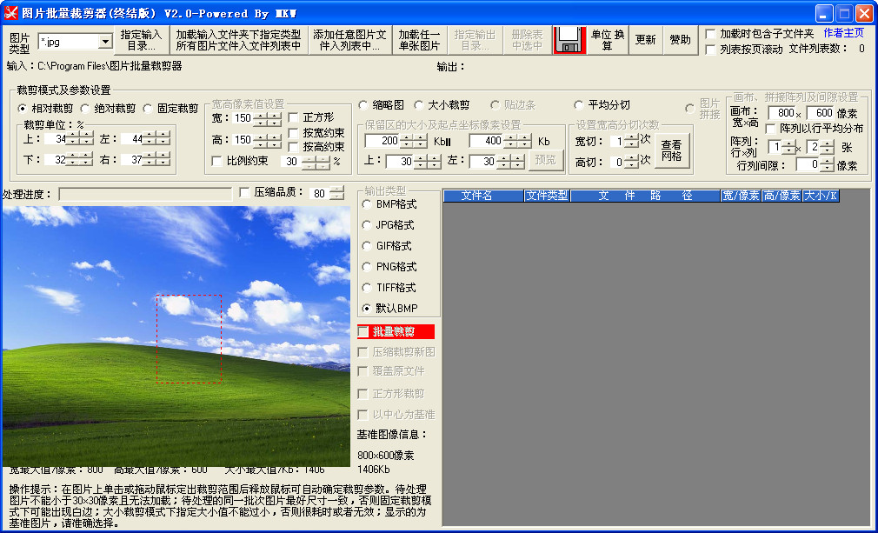The image size is (878, 533).
Task: Check 阵列以行平均分布 checkbox
Action: point(771,128)
